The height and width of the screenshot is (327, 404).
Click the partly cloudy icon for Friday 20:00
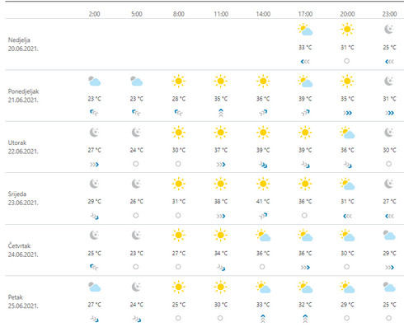pos(347,287)
